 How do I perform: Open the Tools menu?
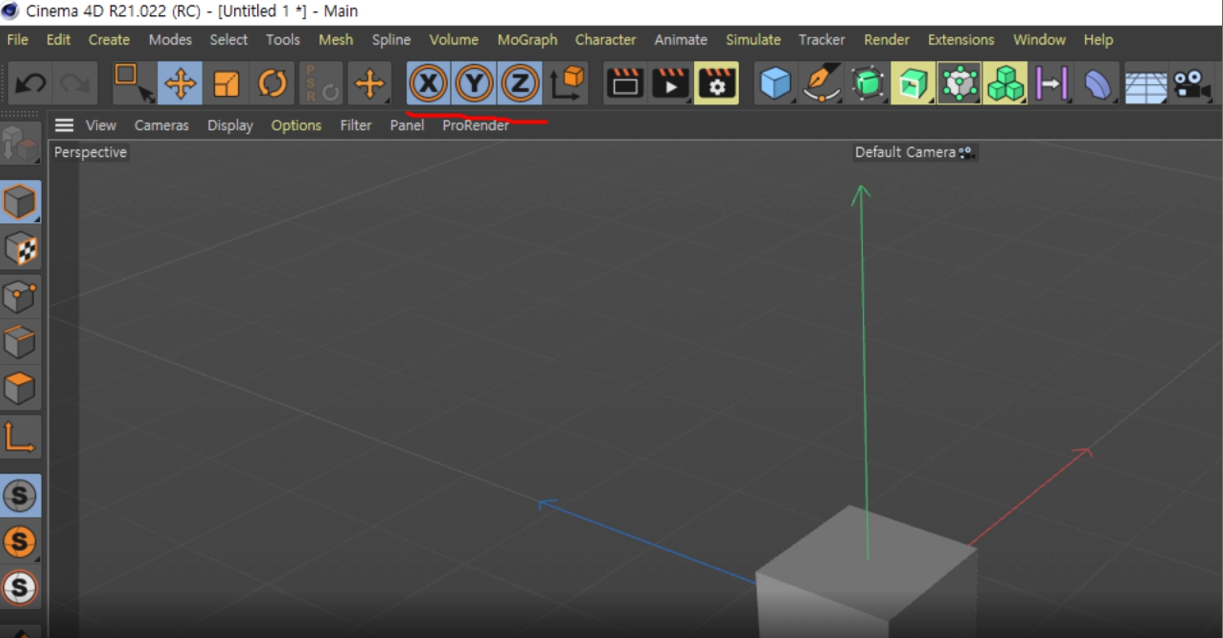pos(283,40)
